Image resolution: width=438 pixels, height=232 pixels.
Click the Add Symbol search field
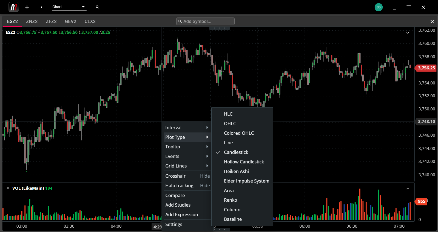click(x=205, y=21)
